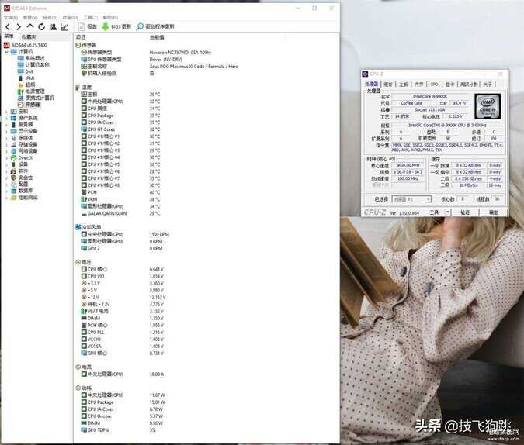Image resolution: width=524 pixels, height=445 pixels.
Task: Collapse the 计算机 tree node
Action: pyautogui.click(x=6, y=52)
